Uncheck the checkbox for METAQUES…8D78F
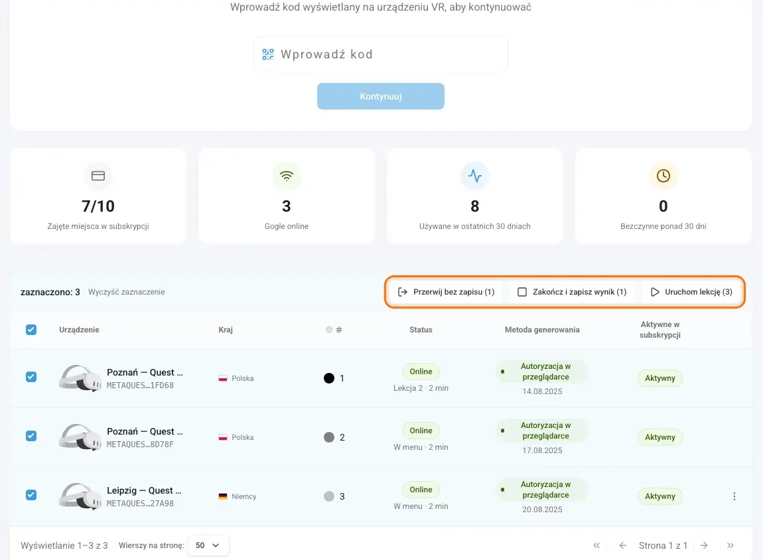This screenshot has height=560, width=763. click(x=31, y=436)
